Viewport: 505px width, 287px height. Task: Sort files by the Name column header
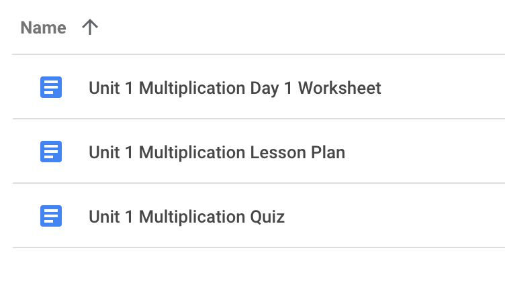[x=43, y=27]
